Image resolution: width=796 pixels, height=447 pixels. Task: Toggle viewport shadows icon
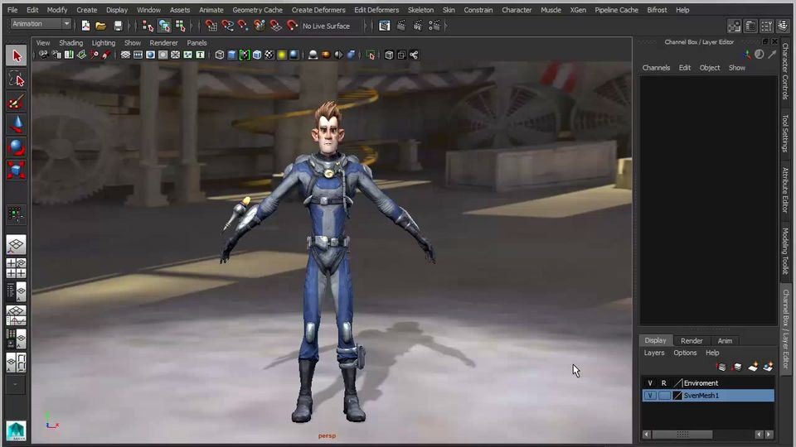[294, 55]
